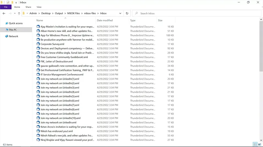The height and width of the screenshot is (147, 263).
Task: Expand the address bar history dropdown
Action: (x=120, y=13)
